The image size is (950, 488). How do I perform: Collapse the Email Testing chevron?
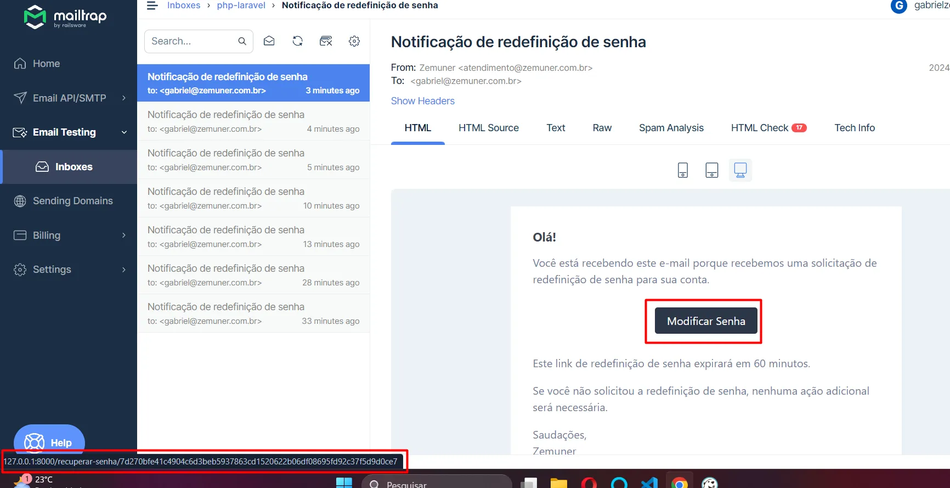pos(124,132)
